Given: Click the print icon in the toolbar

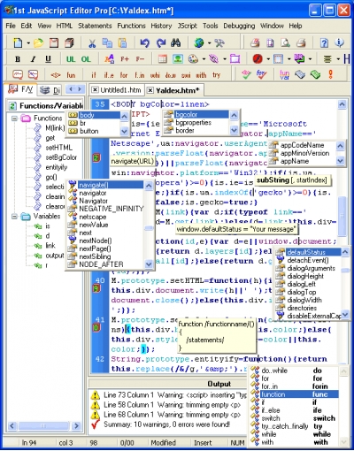Looking at the screenshot, I should click(x=301, y=43).
